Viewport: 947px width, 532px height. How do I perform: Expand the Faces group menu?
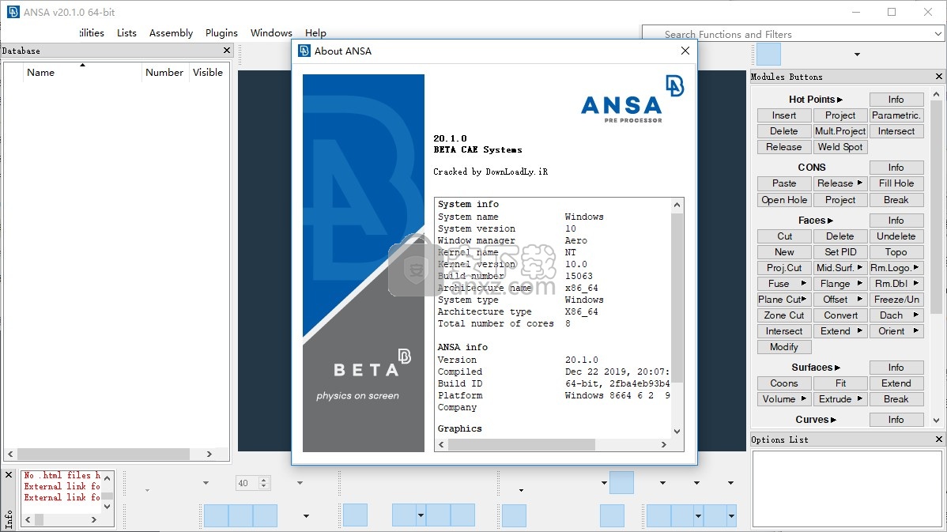815,221
